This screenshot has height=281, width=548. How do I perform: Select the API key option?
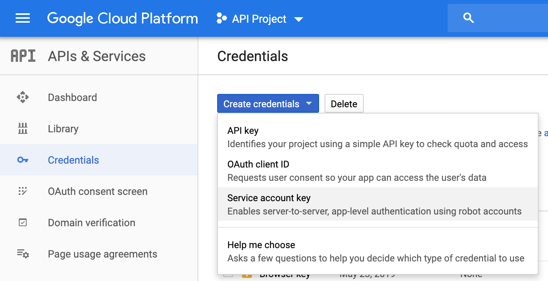(x=243, y=131)
